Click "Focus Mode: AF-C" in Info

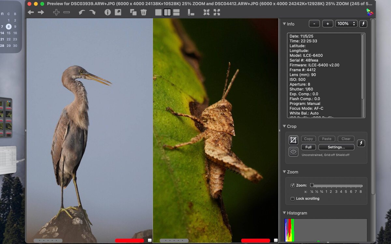tap(306, 108)
